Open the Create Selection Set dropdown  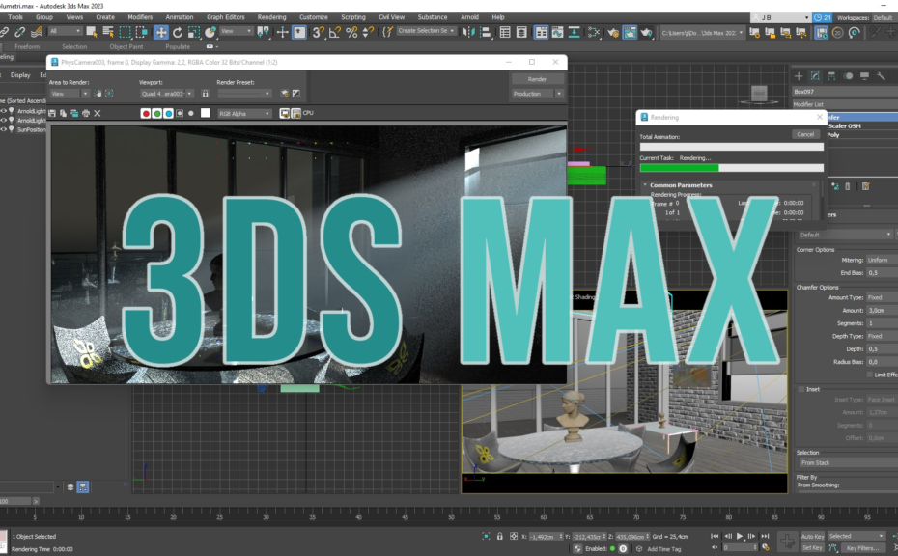point(427,31)
